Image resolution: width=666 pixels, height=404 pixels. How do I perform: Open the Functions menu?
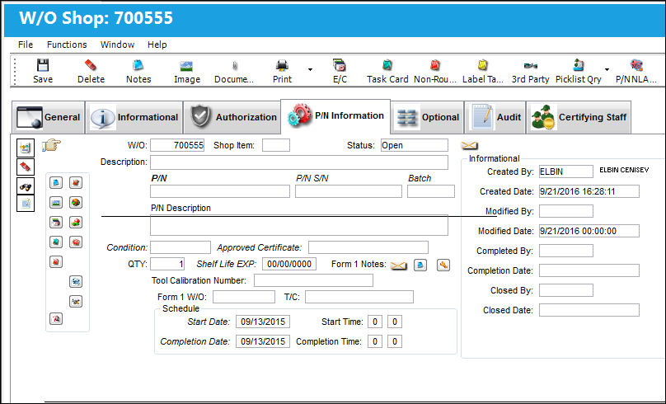[67, 45]
